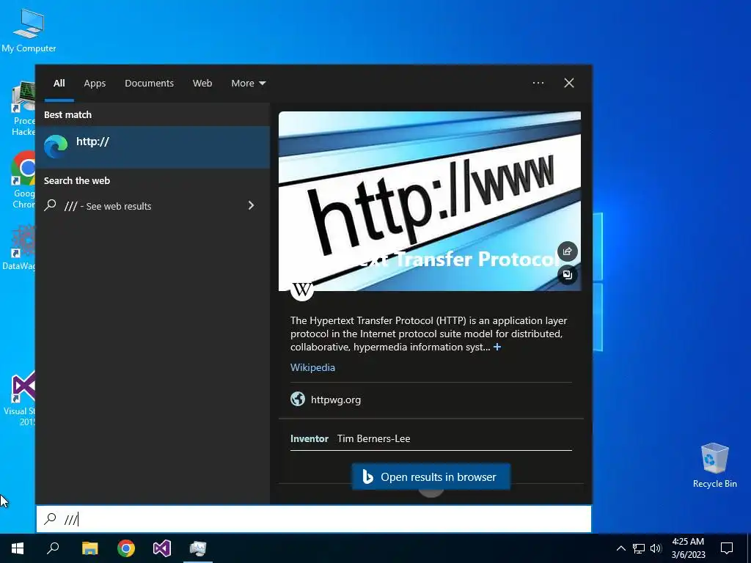This screenshot has height=563, width=751.
Task: Click the Bing logo on Open results button
Action: (367, 476)
